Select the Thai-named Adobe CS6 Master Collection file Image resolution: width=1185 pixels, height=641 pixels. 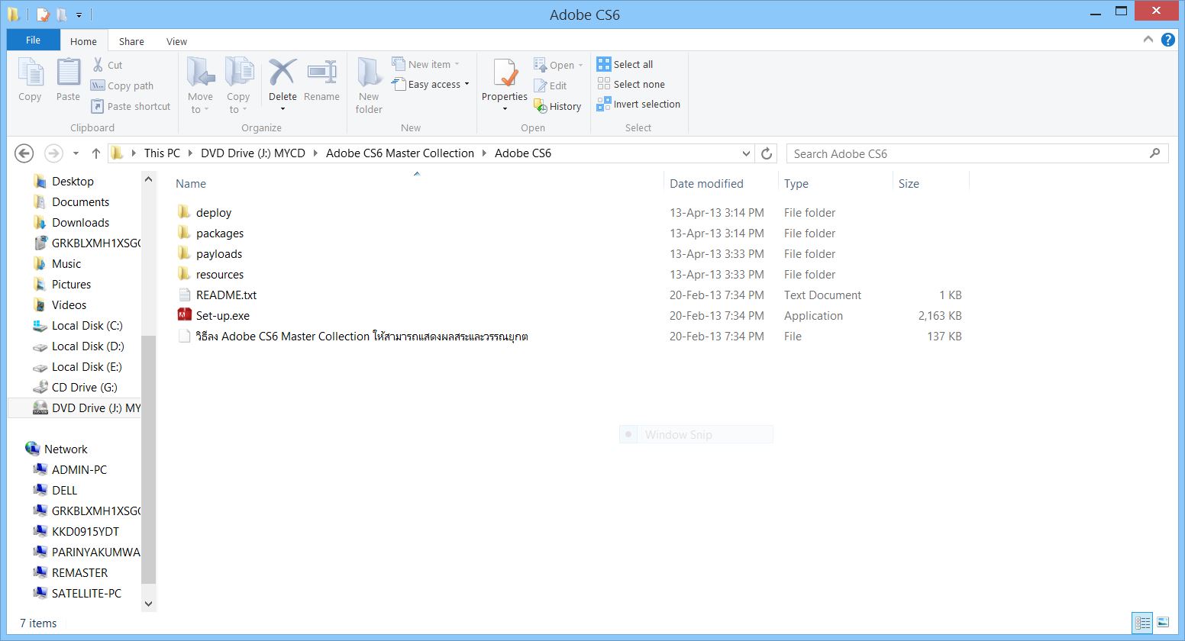tap(362, 336)
